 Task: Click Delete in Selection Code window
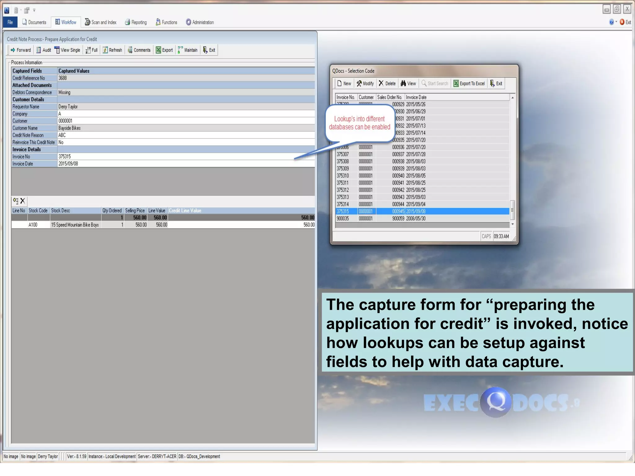point(387,84)
